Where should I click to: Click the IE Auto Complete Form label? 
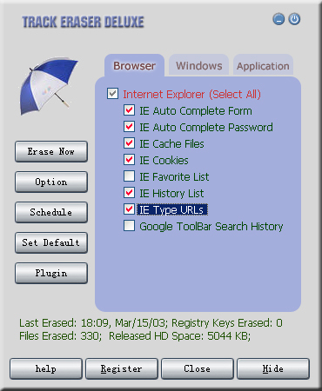(x=196, y=110)
